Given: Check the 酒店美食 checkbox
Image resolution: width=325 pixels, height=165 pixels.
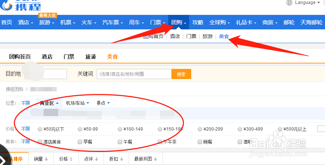Looking at the screenshot, I should (40, 142).
